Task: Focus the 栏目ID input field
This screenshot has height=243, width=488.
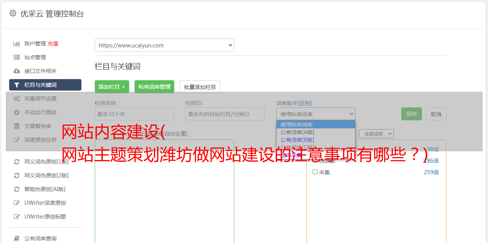Action: click(225, 114)
